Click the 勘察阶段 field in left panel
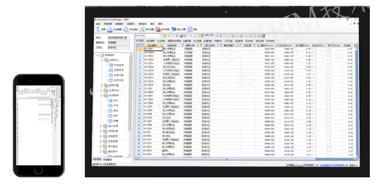Image resolution: width=382 pixels, height=190 pixels. pos(119,43)
